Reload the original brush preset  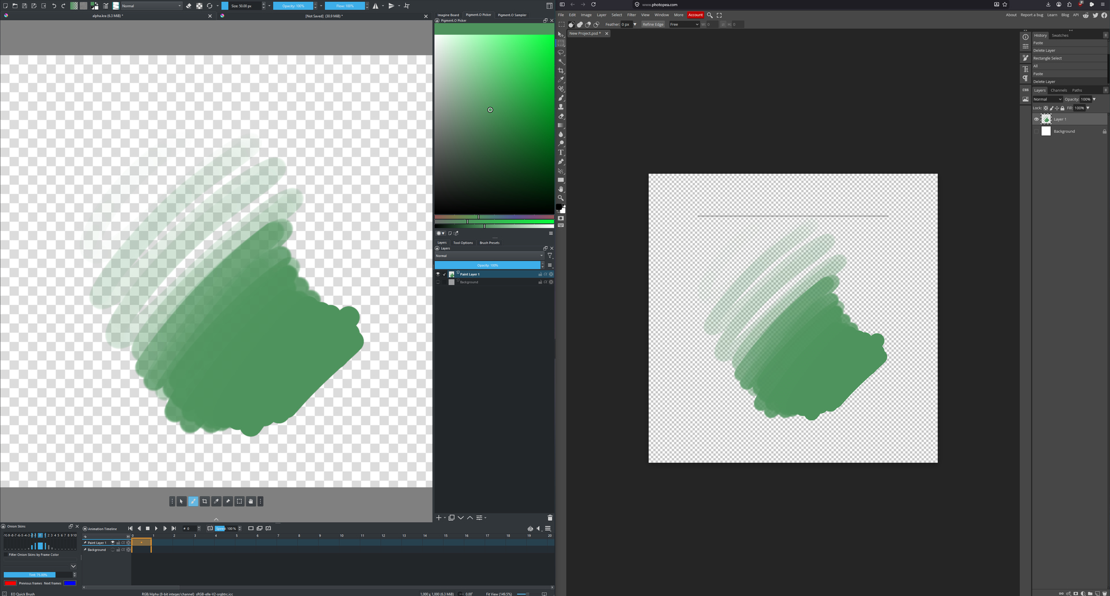pos(210,6)
